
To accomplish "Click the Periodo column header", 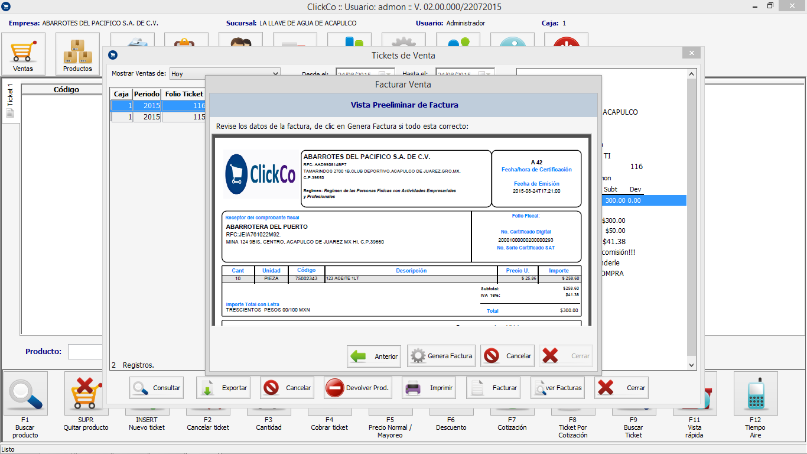I will [147, 94].
